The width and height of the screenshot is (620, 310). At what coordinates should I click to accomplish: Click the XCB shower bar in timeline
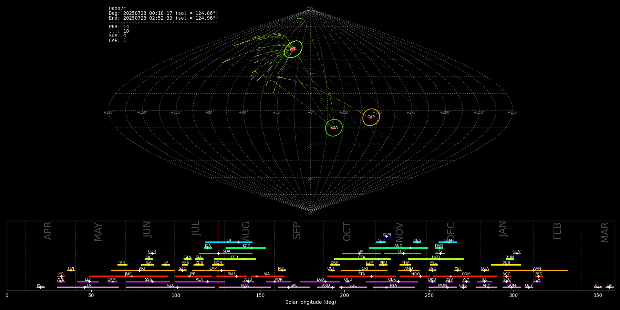point(506,265)
